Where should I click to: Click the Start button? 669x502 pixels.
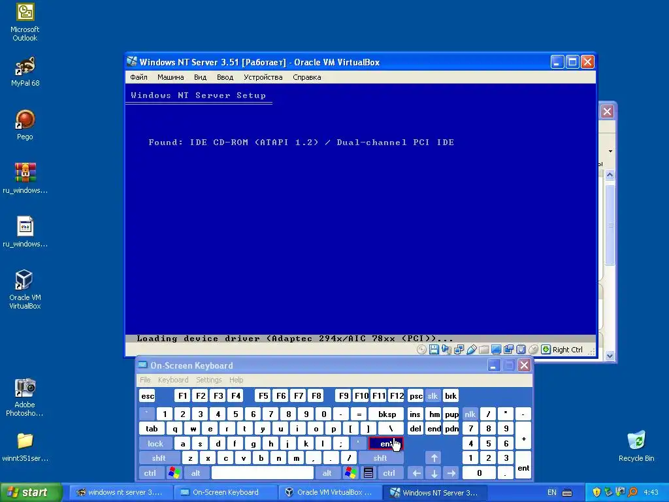pos(30,492)
